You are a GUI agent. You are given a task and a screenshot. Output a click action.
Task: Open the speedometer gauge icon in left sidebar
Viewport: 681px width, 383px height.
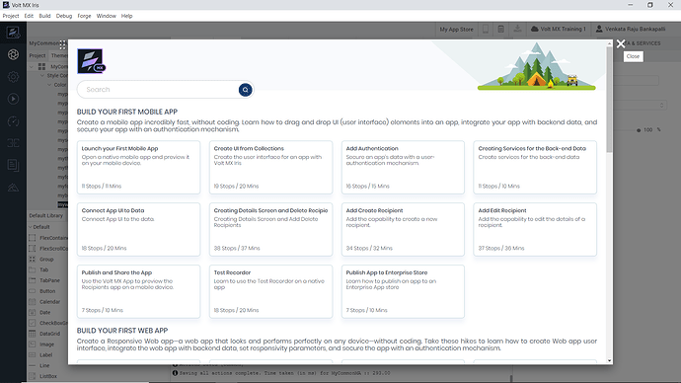(13, 121)
